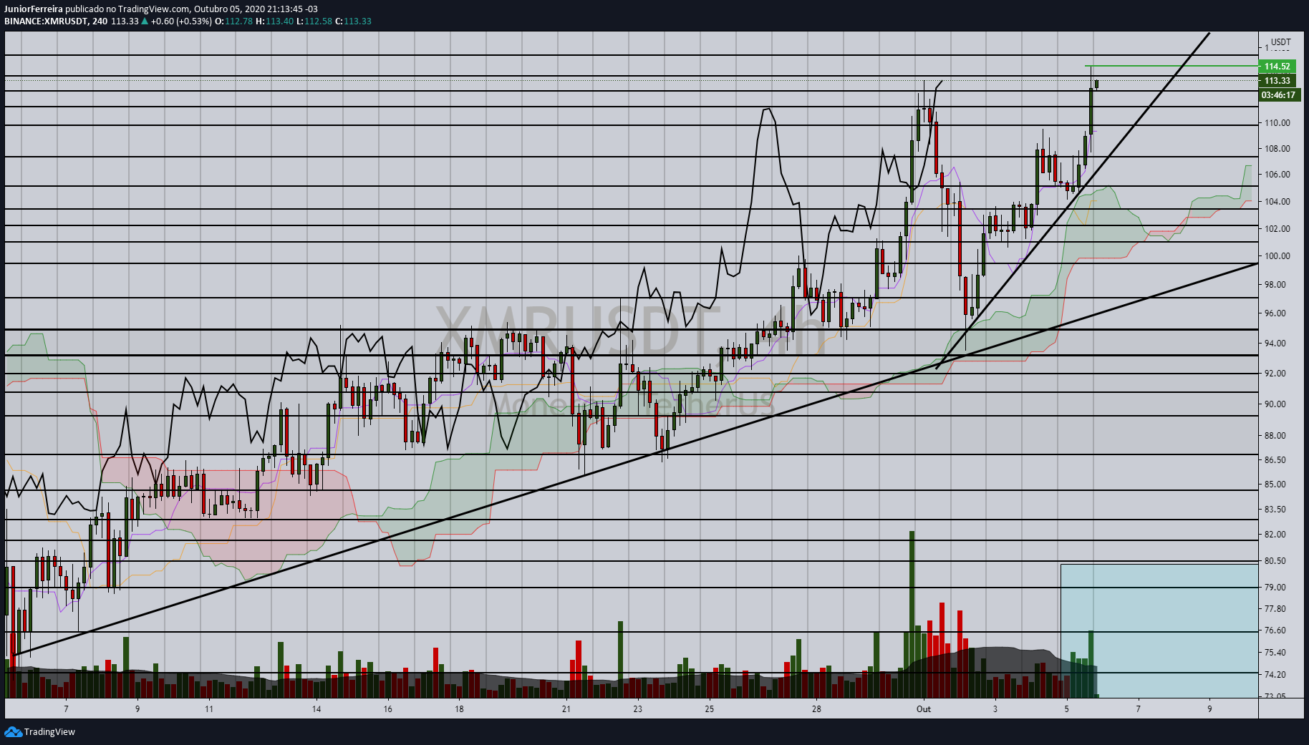1309x745 pixels.
Task: Click the 90.00 price axis label
Action: point(1275,404)
